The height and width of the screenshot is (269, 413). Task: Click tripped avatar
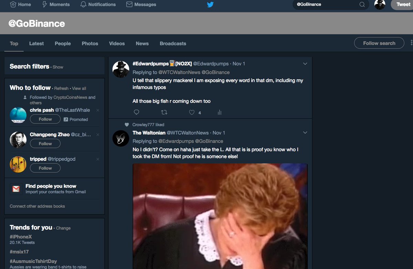click(18, 164)
